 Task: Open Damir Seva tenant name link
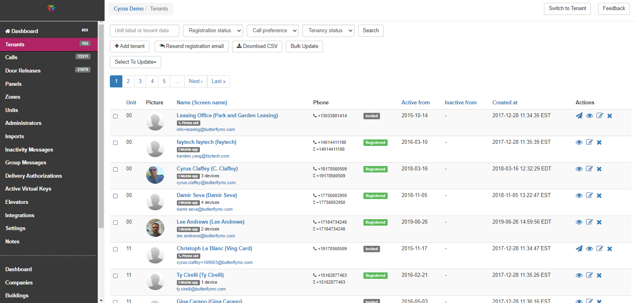click(x=207, y=195)
